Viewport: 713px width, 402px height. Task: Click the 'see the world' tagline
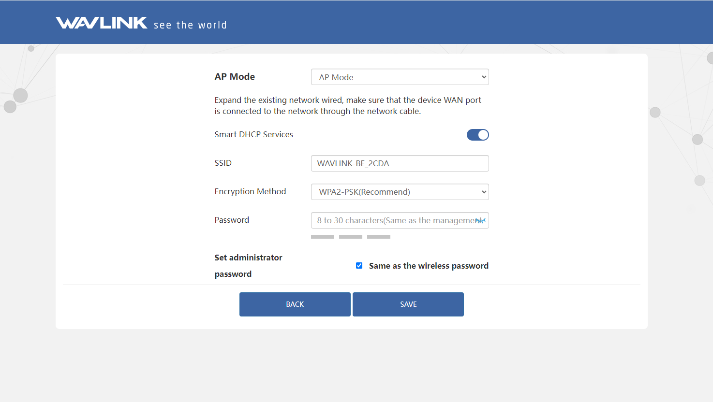point(190,25)
